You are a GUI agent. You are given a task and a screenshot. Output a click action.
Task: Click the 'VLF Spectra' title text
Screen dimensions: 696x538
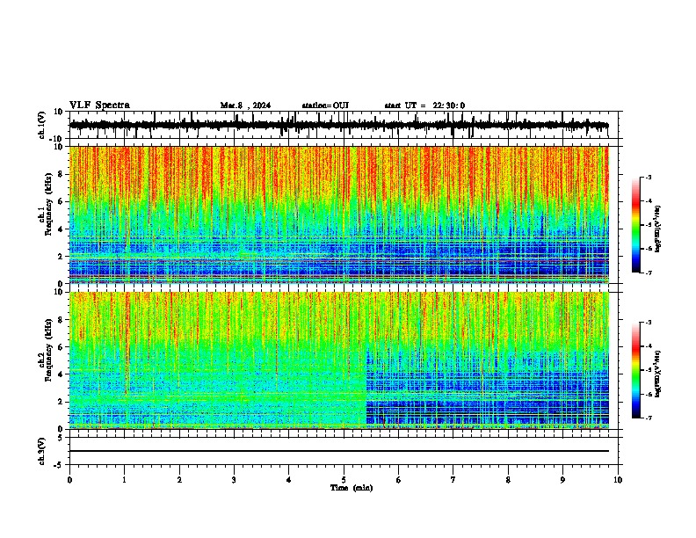[99, 105]
